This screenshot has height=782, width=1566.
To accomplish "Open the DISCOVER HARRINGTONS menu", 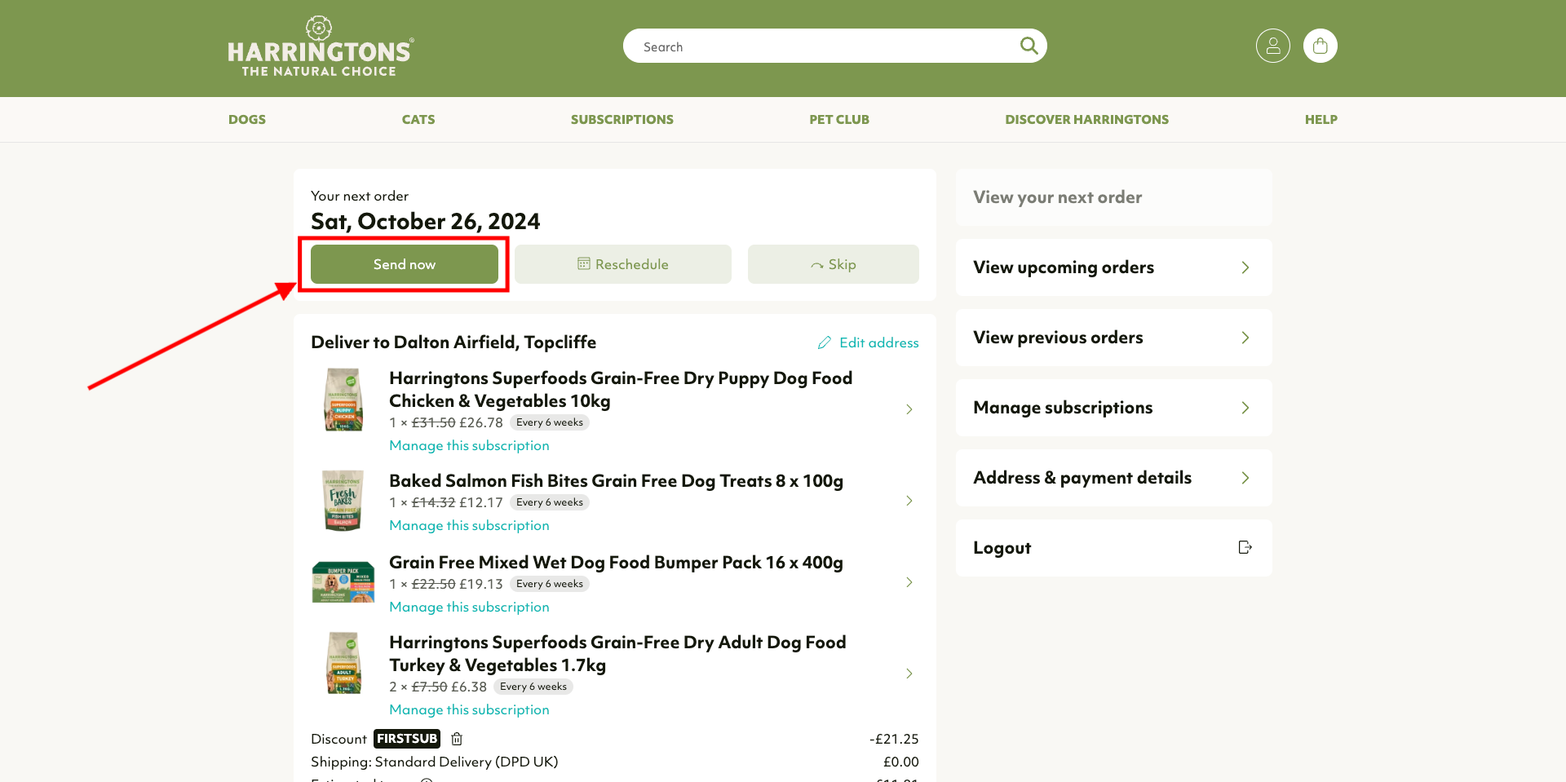I will [x=1087, y=119].
